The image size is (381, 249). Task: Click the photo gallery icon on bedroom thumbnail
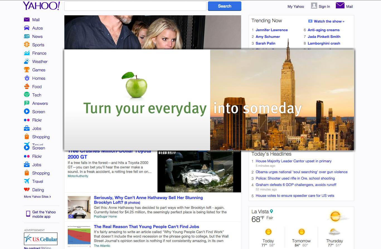click(x=71, y=216)
